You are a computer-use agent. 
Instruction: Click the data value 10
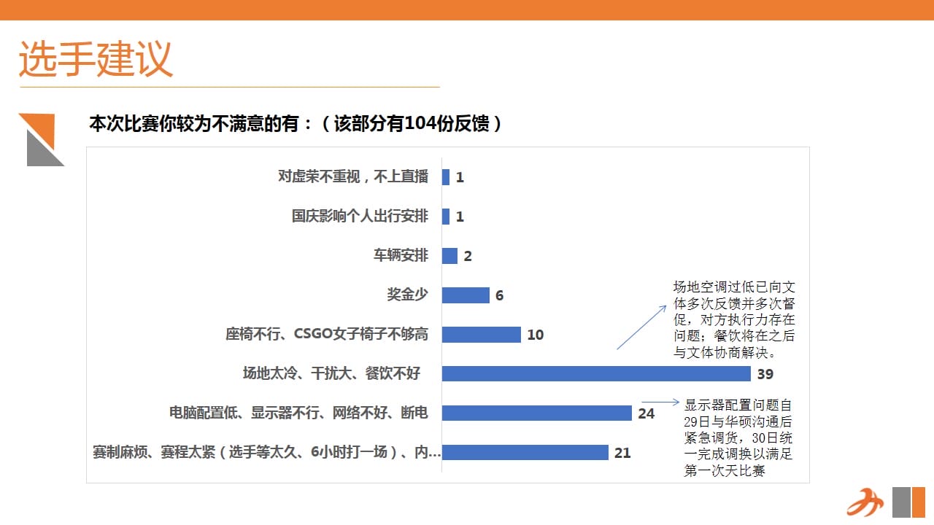pos(536,335)
